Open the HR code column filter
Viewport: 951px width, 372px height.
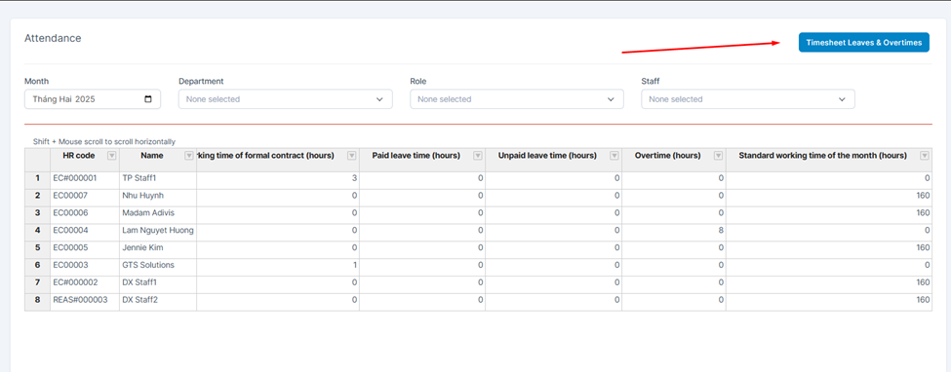click(111, 156)
